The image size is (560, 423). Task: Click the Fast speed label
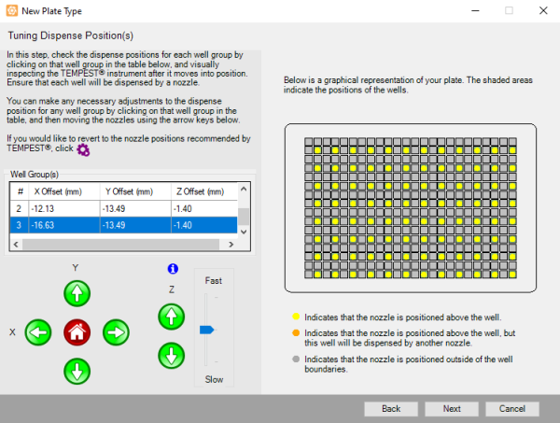(x=213, y=281)
